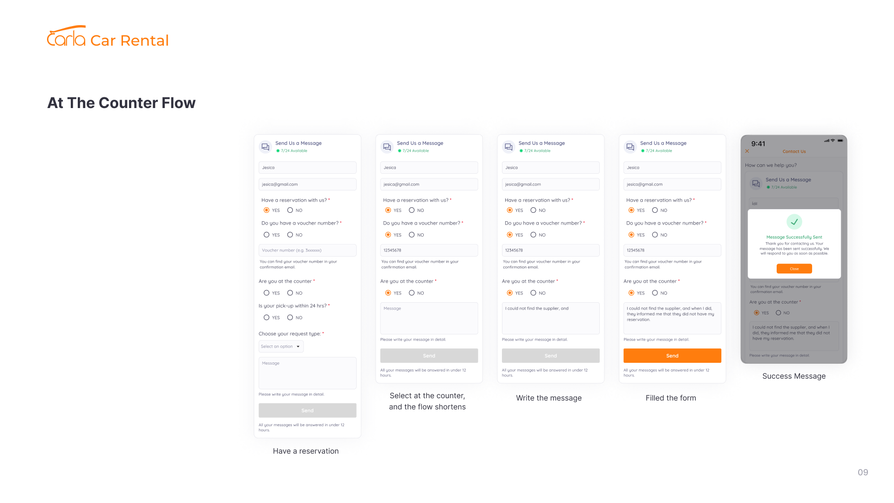Select NO for voucher number in the Have a reservation form

[x=290, y=235]
